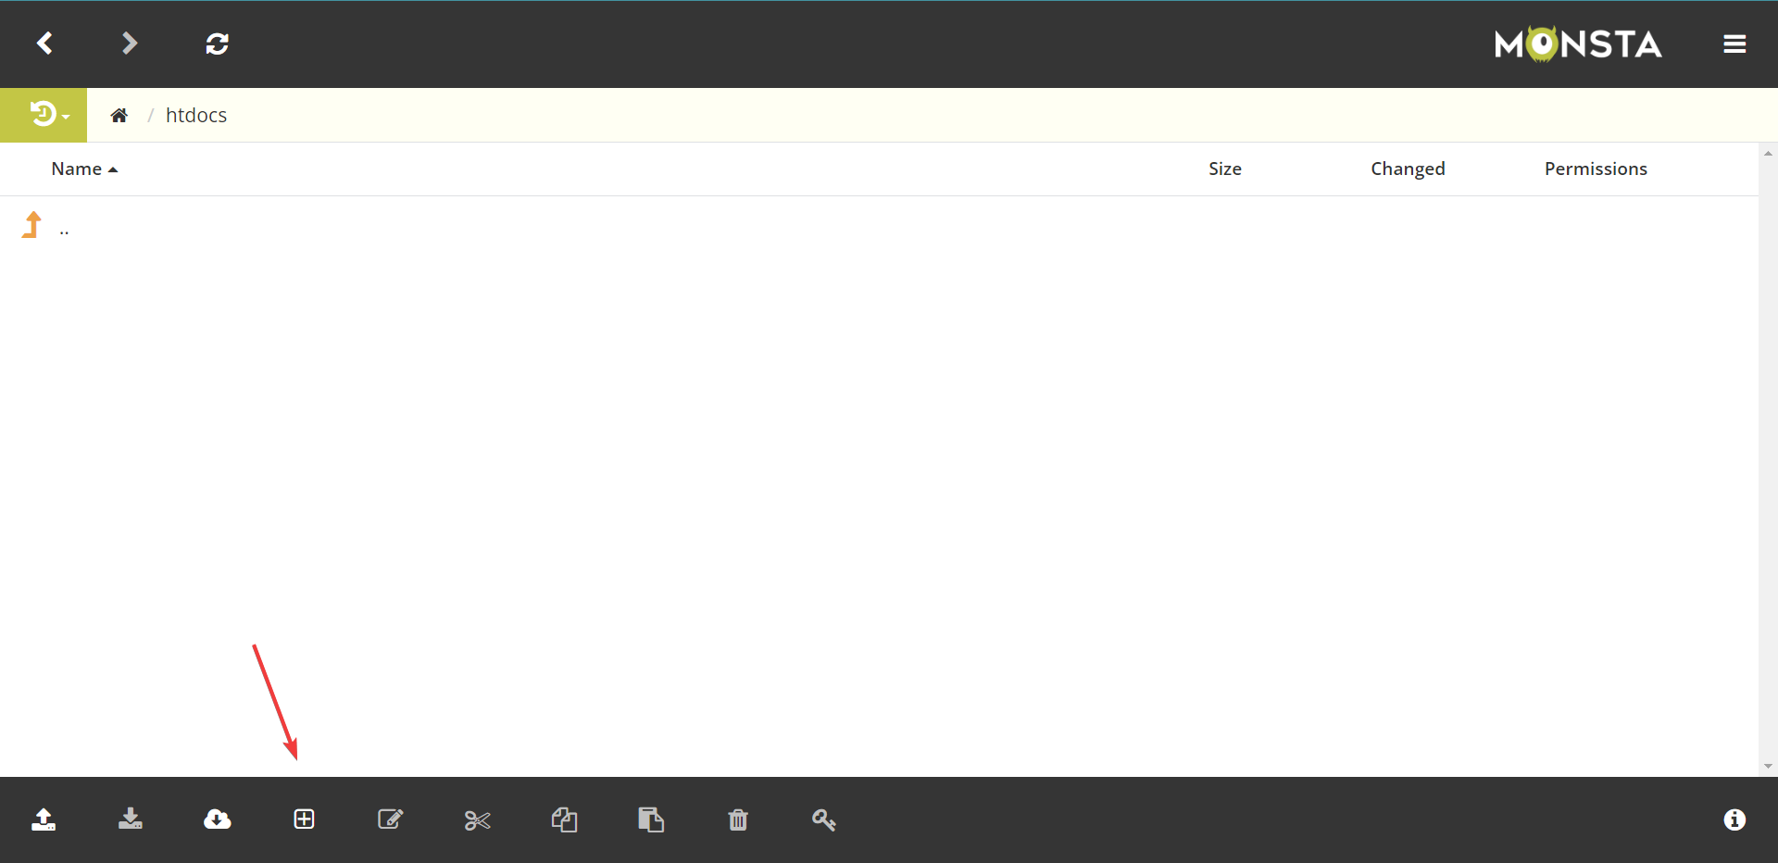The width and height of the screenshot is (1778, 863).
Task: Open the chmod permissions key icon
Action: (x=824, y=819)
